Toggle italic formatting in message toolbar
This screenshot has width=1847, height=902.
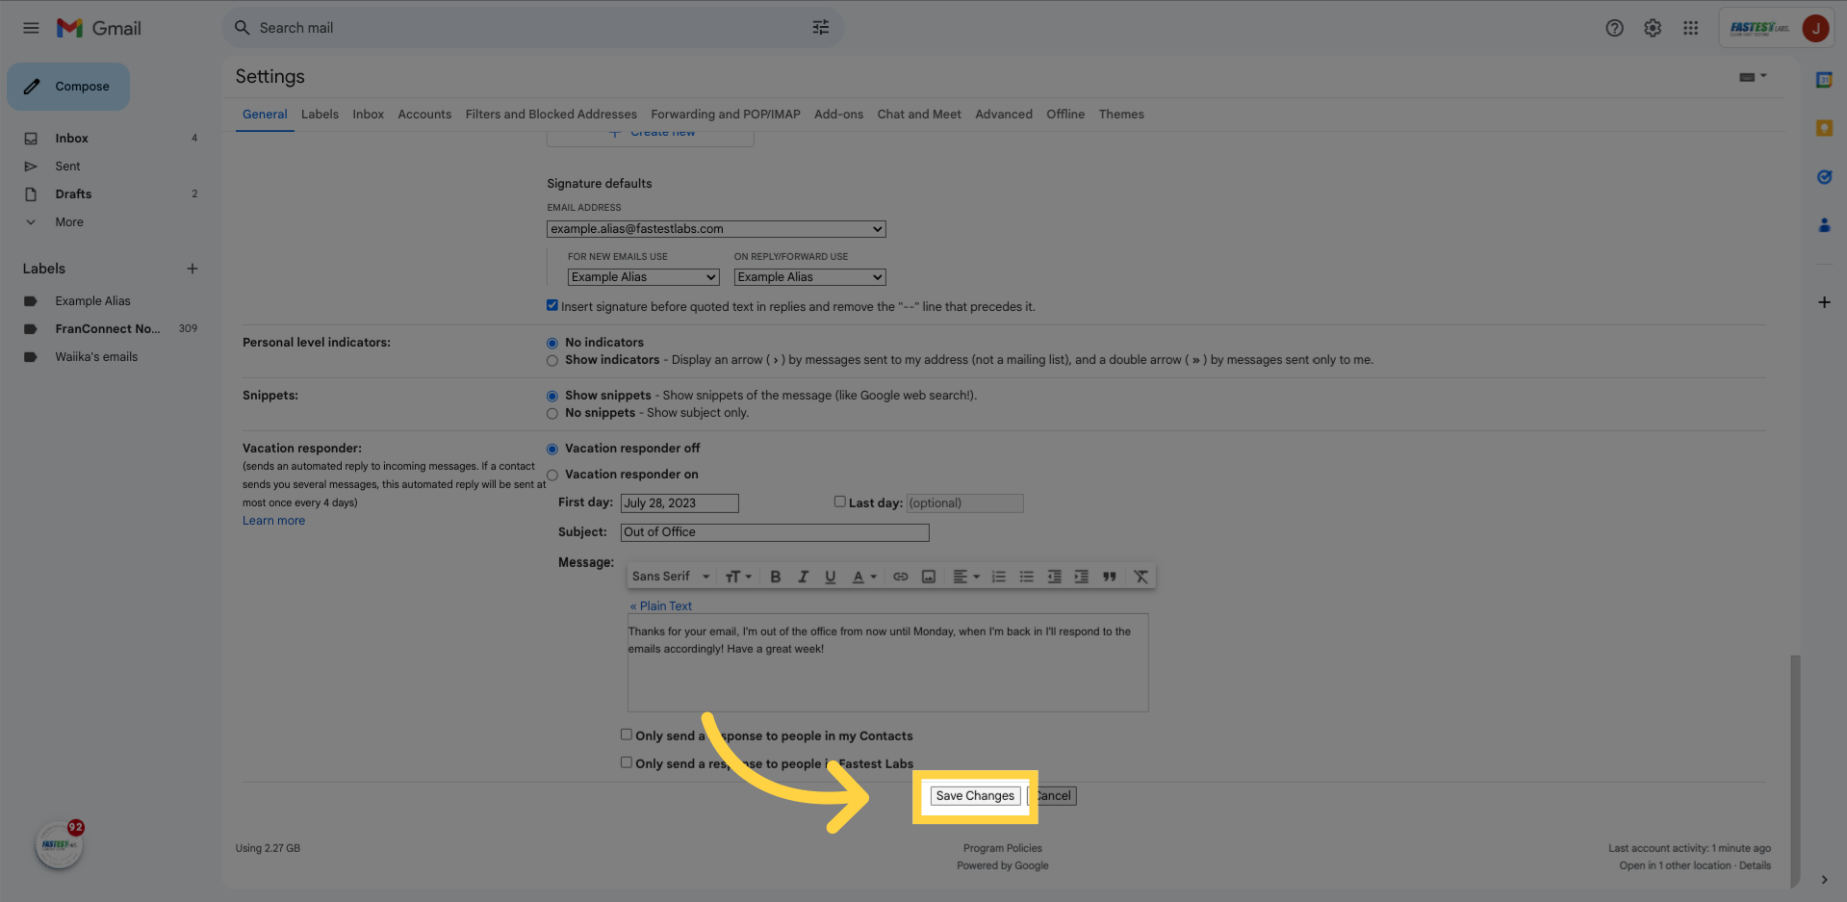pos(803,577)
